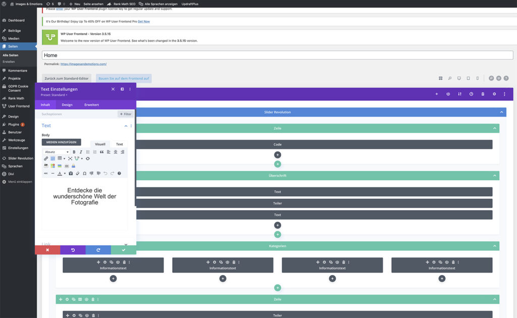Choose text color with the A icon
Image resolution: width=517 pixels, height=318 pixels.
point(60,173)
